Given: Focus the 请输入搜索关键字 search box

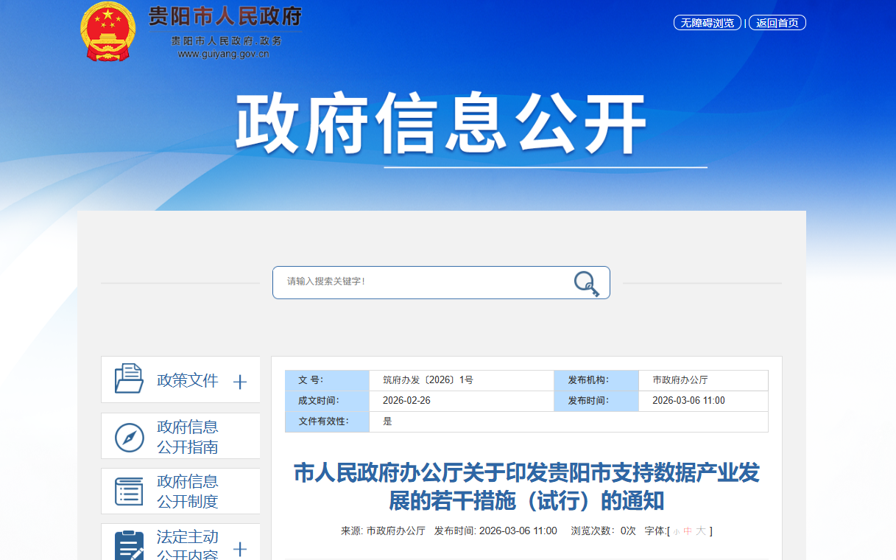Looking at the screenshot, I should coord(420,282).
